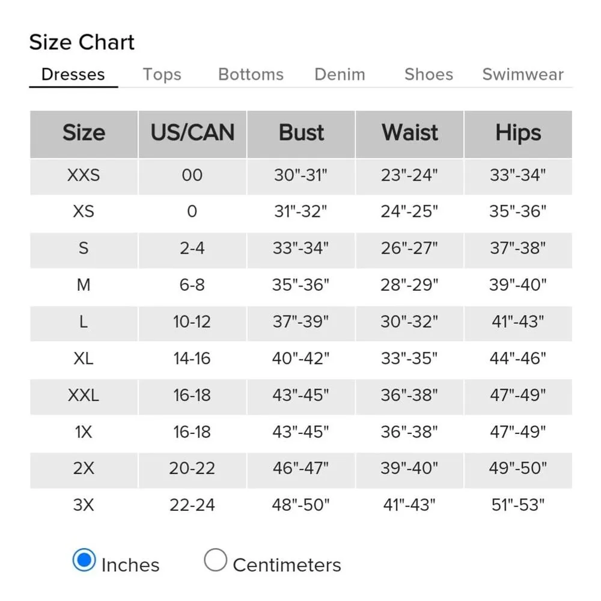Select the XXS size row label

[x=84, y=175]
